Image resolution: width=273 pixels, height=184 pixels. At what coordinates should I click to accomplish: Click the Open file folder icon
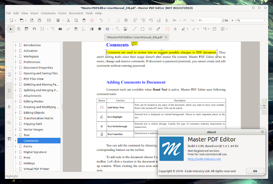(22, 20)
